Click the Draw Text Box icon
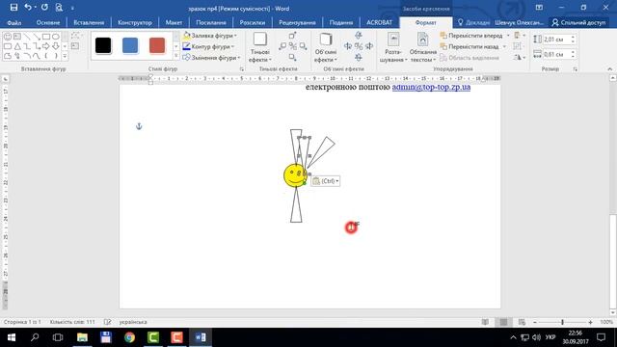Screen dimensions: 617x347 point(75,46)
